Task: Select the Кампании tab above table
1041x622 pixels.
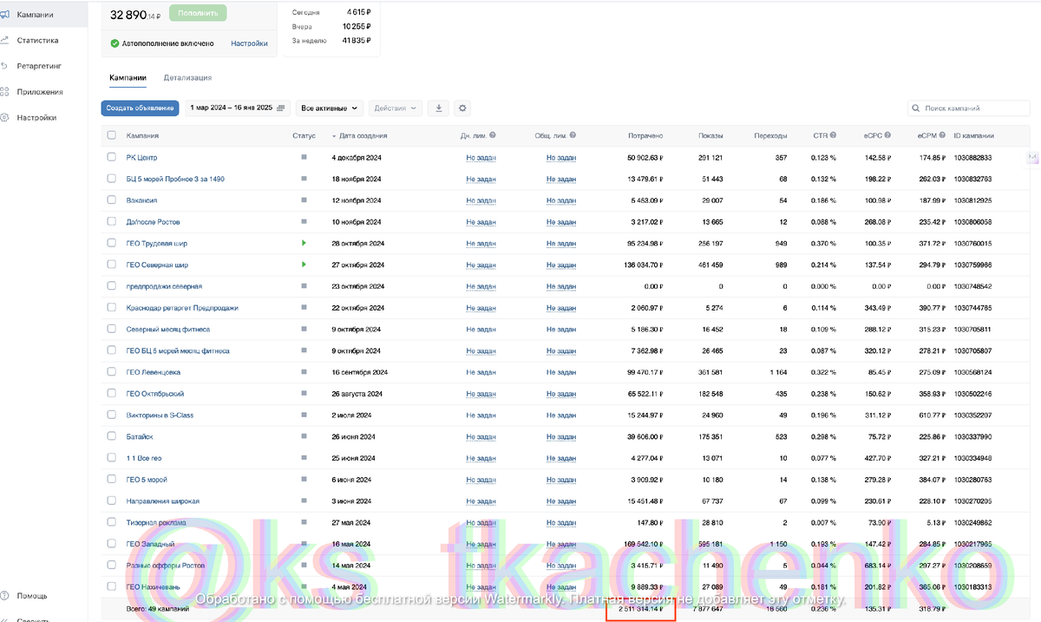Action: (128, 78)
